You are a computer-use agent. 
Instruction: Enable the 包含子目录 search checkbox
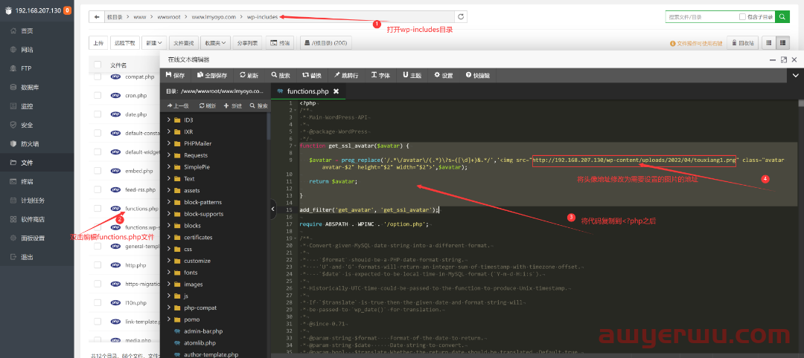742,17
